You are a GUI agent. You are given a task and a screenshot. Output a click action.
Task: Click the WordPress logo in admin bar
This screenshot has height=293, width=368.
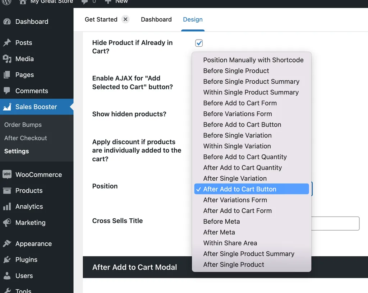click(7, 2)
